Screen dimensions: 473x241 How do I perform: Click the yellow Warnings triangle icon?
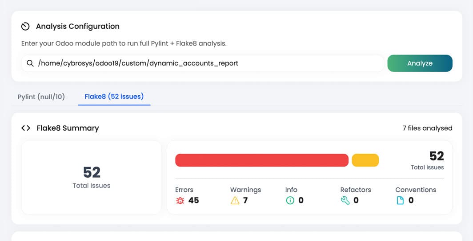coord(235,201)
